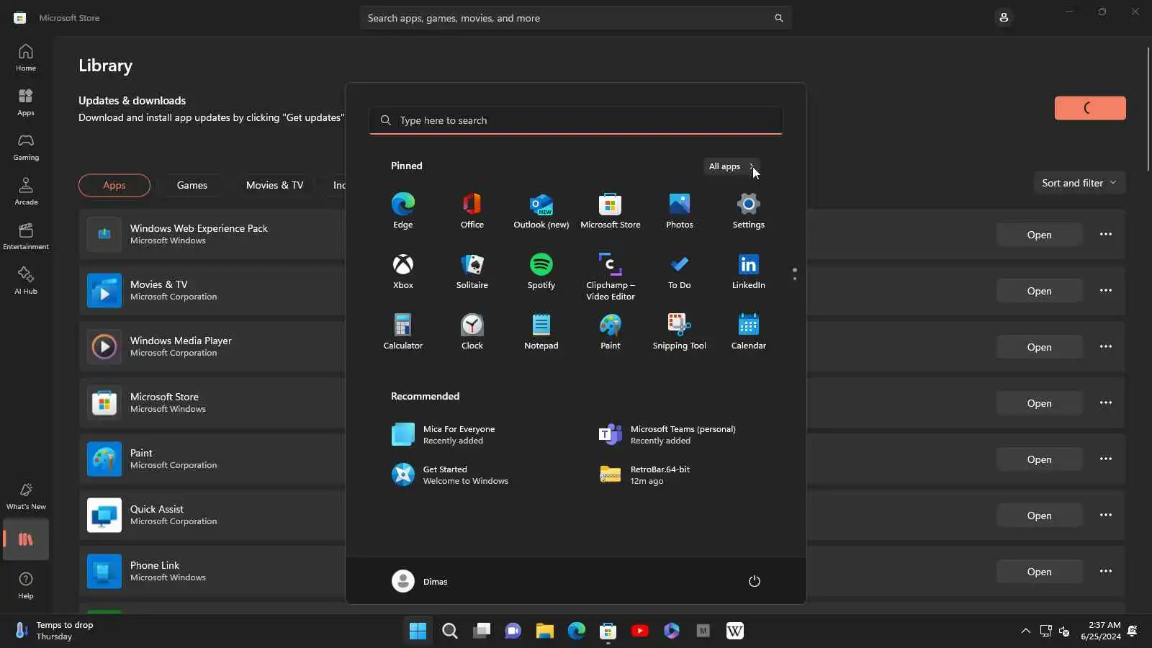
Task: Open more options for Movies & TV
Action: coord(1105,290)
